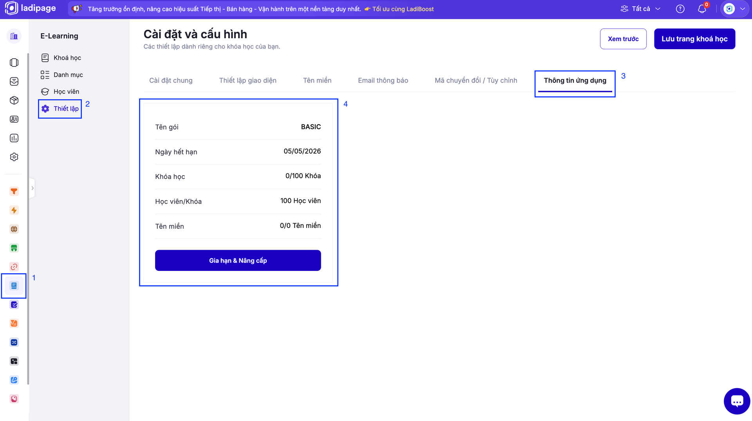
Task: Open the live chat bubble icon
Action: click(737, 401)
